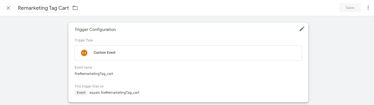Click the gray background right of the card
The width and height of the screenshot is (374, 105).
pyautogui.click(x=342, y=60)
